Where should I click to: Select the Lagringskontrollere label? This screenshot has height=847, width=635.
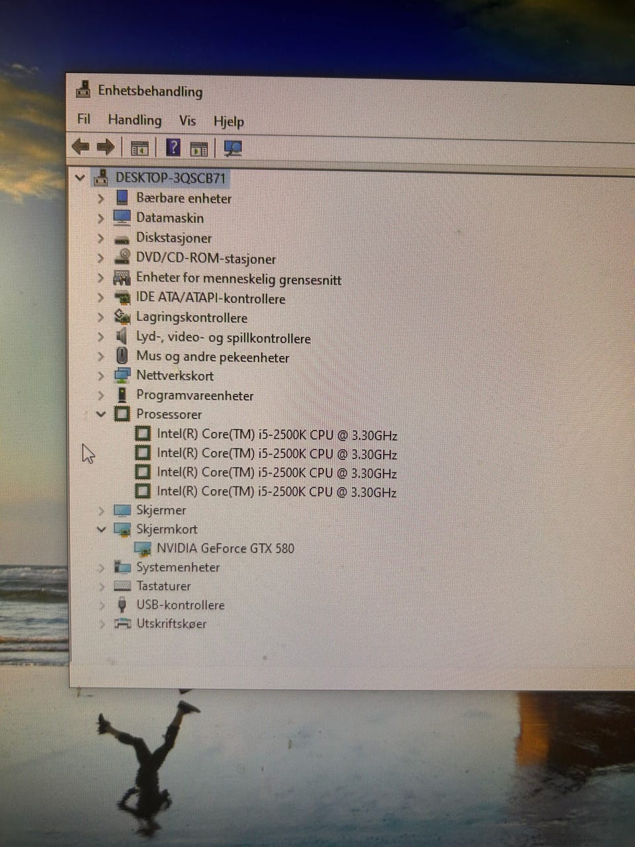(192, 318)
